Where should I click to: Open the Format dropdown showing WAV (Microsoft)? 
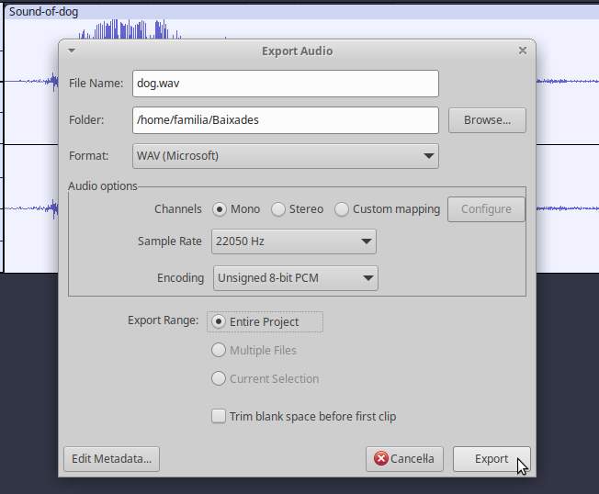tap(286, 156)
